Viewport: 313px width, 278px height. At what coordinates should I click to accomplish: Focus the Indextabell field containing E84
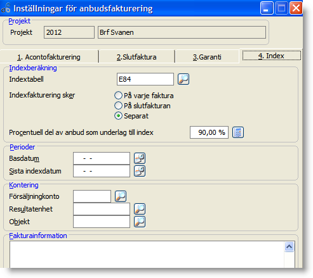145,79
